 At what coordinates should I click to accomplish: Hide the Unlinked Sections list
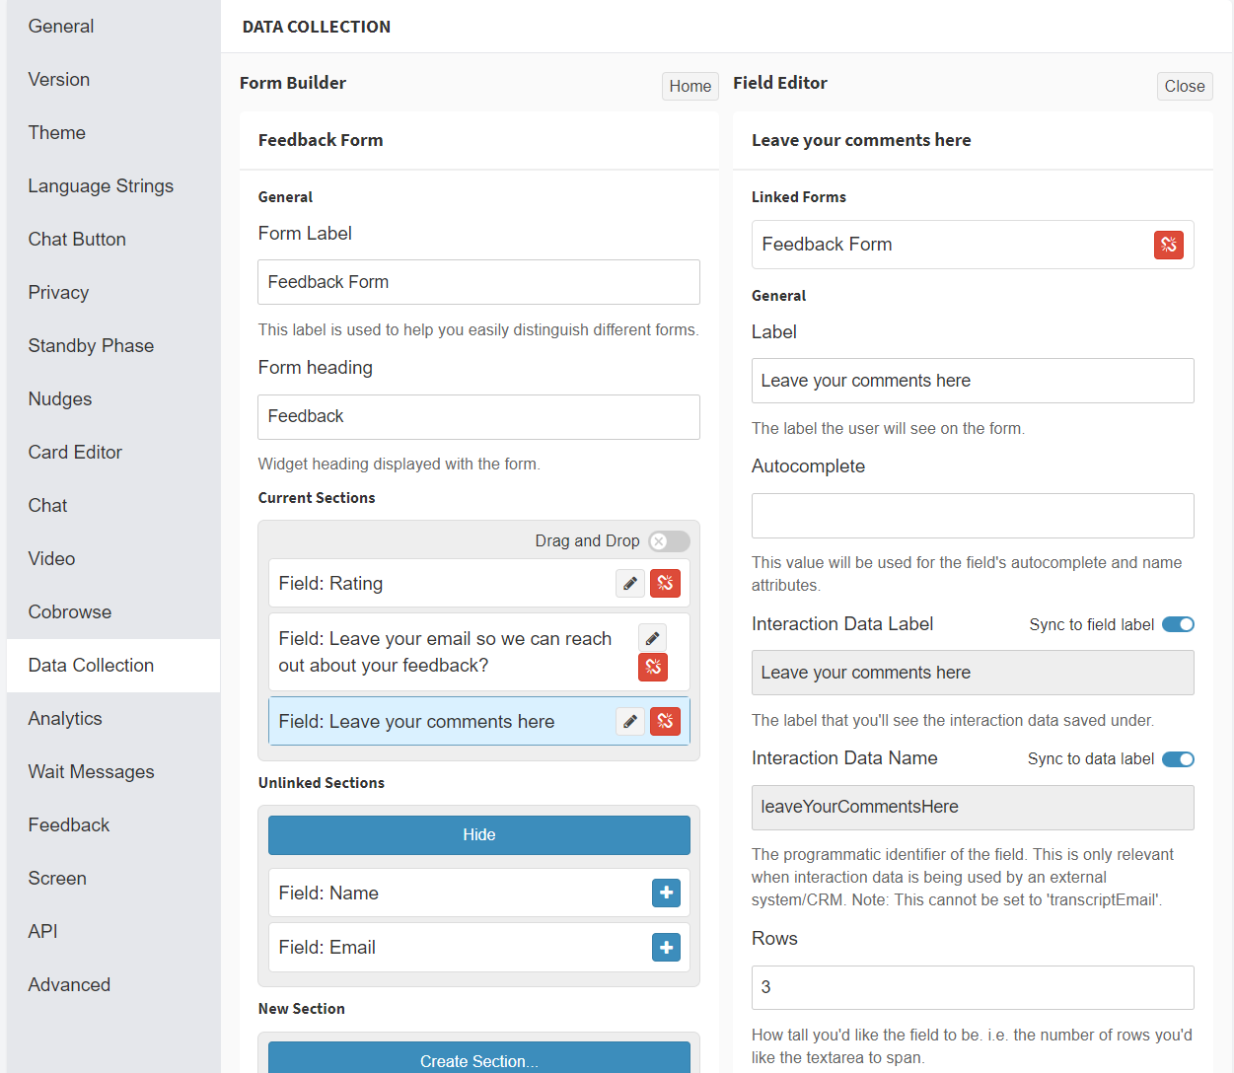(x=478, y=834)
